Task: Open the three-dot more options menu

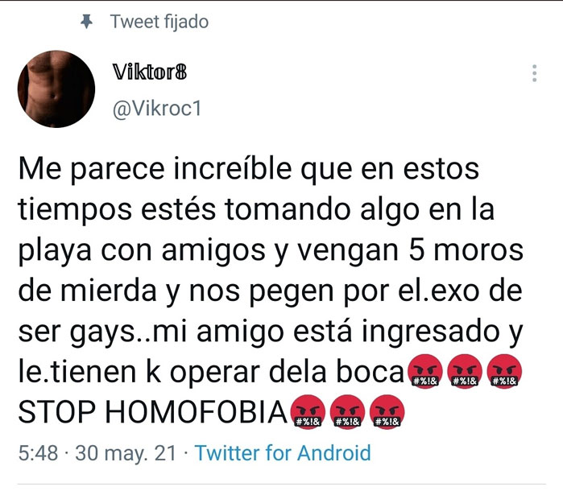Action: pos(535,73)
